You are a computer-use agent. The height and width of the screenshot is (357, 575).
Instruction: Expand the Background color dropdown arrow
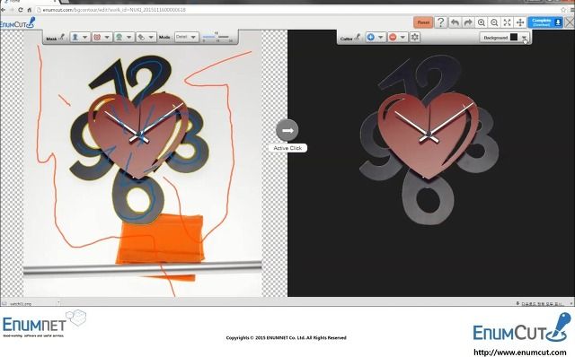pos(524,38)
